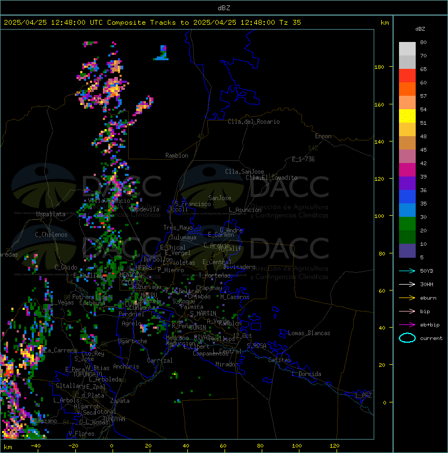Click the '180' tick on right km axis

(379, 67)
